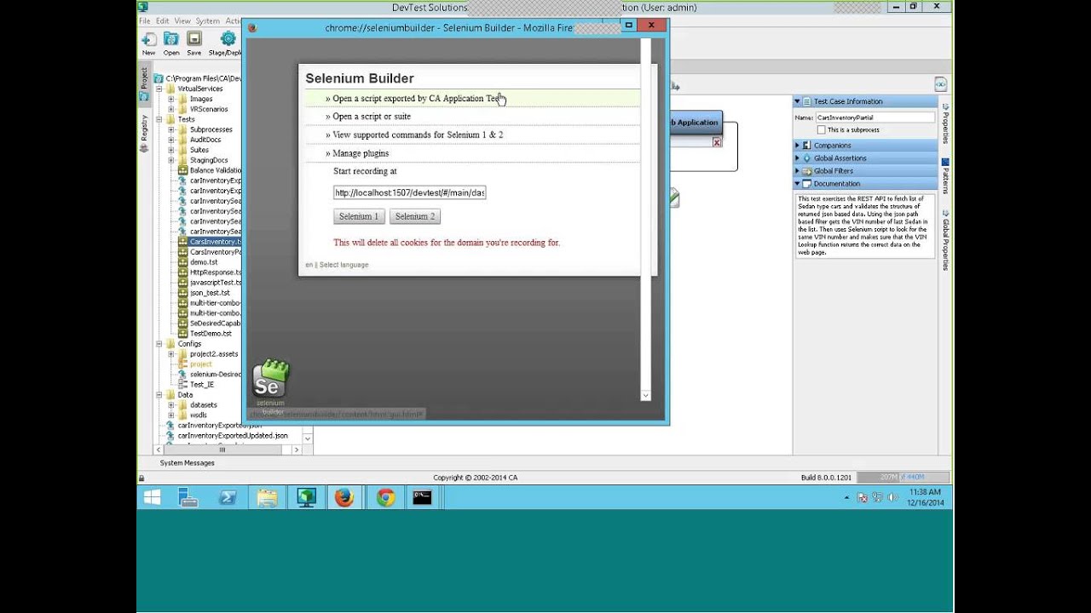Click the File Explorer icon in the taskbar
Image resolution: width=1091 pixels, height=613 pixels.
[267, 497]
